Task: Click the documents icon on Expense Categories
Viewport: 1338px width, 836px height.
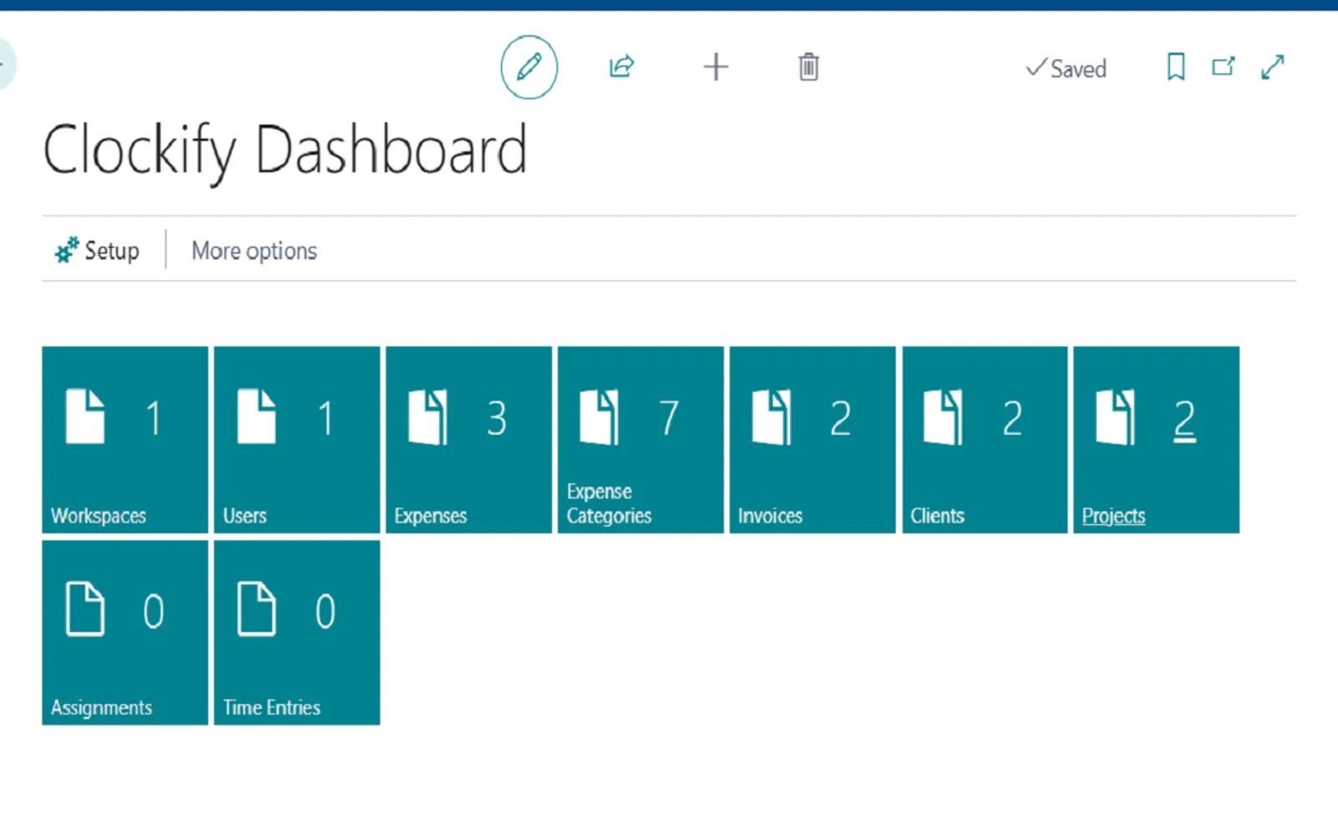Action: [600, 417]
